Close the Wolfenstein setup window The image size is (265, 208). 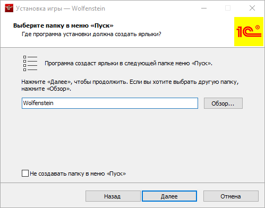[252, 8]
